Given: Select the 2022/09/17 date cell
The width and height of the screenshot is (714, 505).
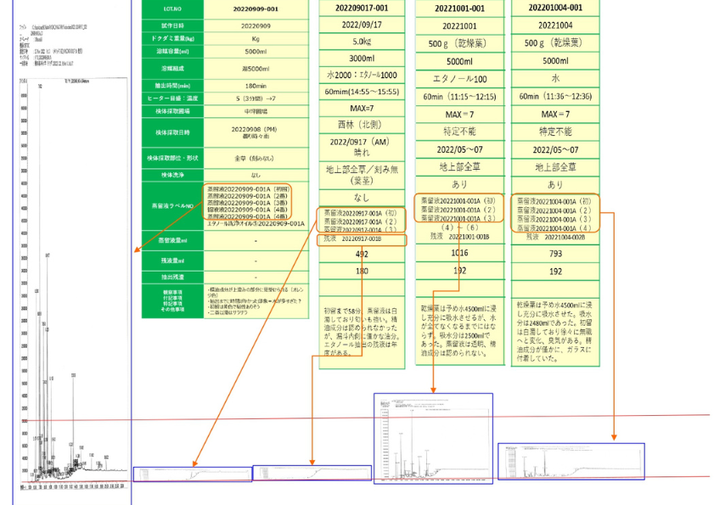Looking at the screenshot, I should [362, 25].
